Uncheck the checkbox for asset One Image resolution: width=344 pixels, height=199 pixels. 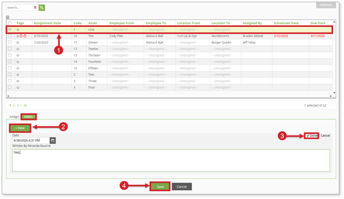tap(10, 29)
